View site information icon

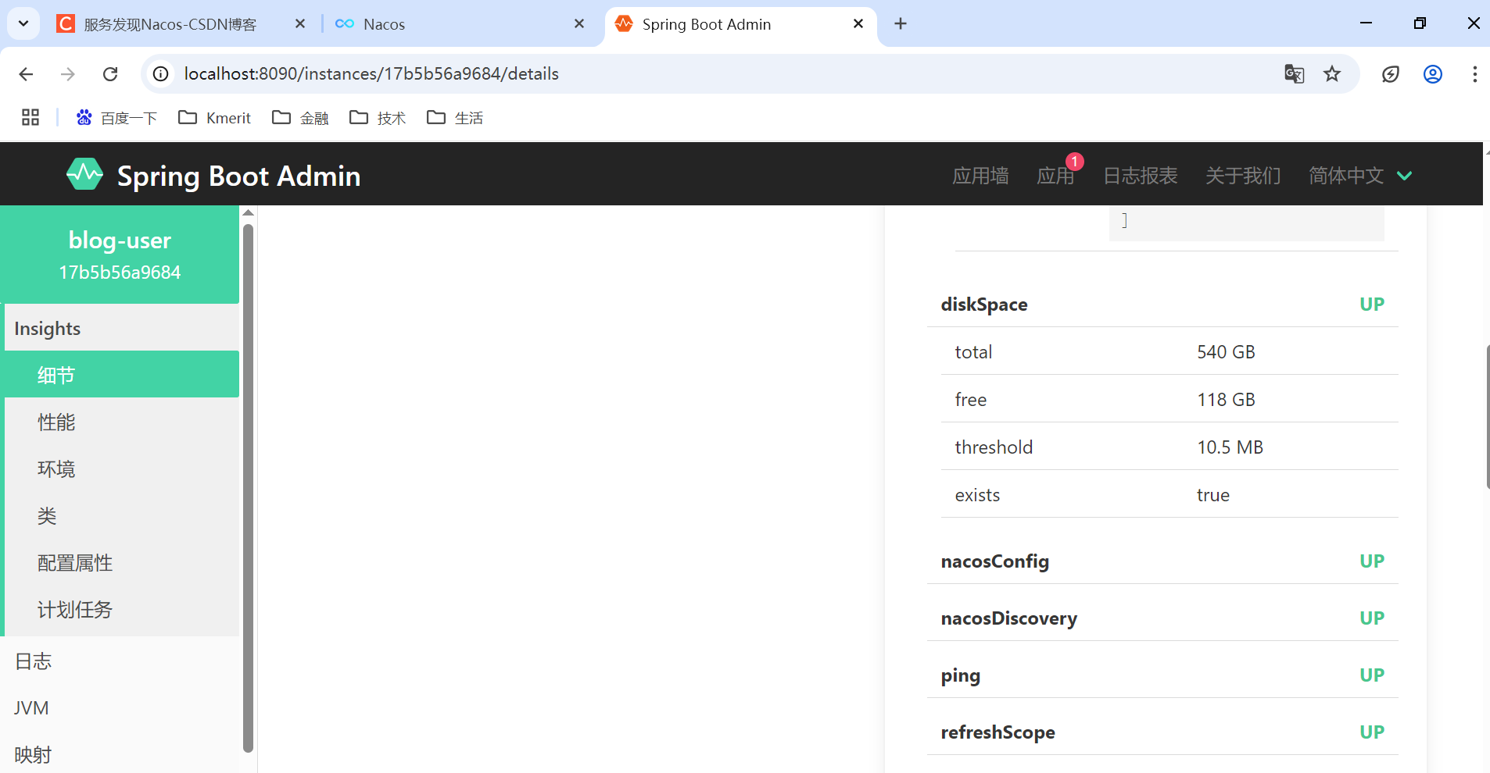tap(160, 74)
